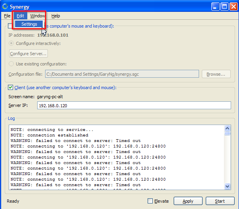Open the File menu

click(x=7, y=16)
